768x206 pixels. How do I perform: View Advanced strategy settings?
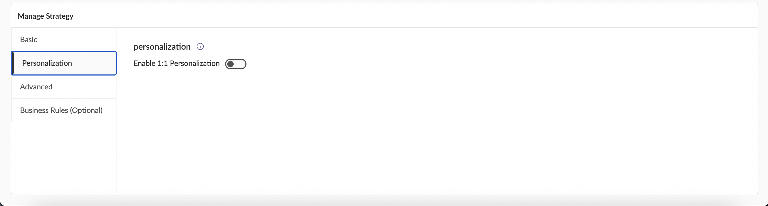tap(36, 87)
